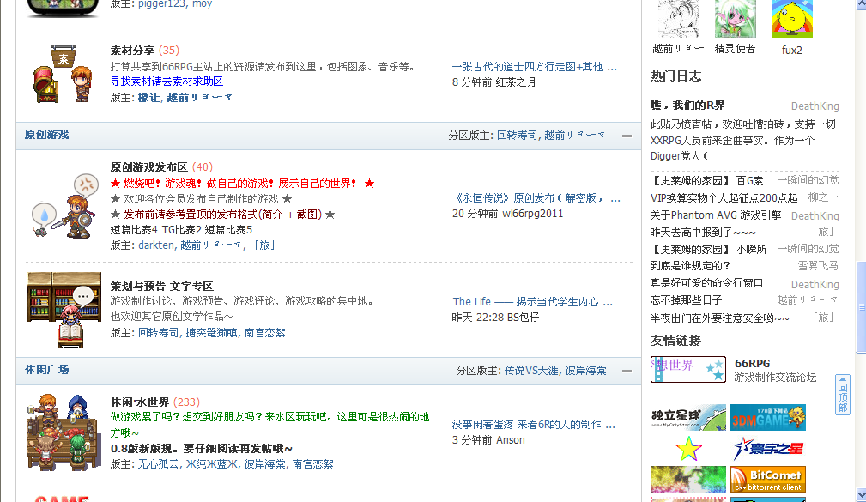Screen dimensions: 866x502
Task: Open the 素材分享 forum
Action: click(x=132, y=51)
